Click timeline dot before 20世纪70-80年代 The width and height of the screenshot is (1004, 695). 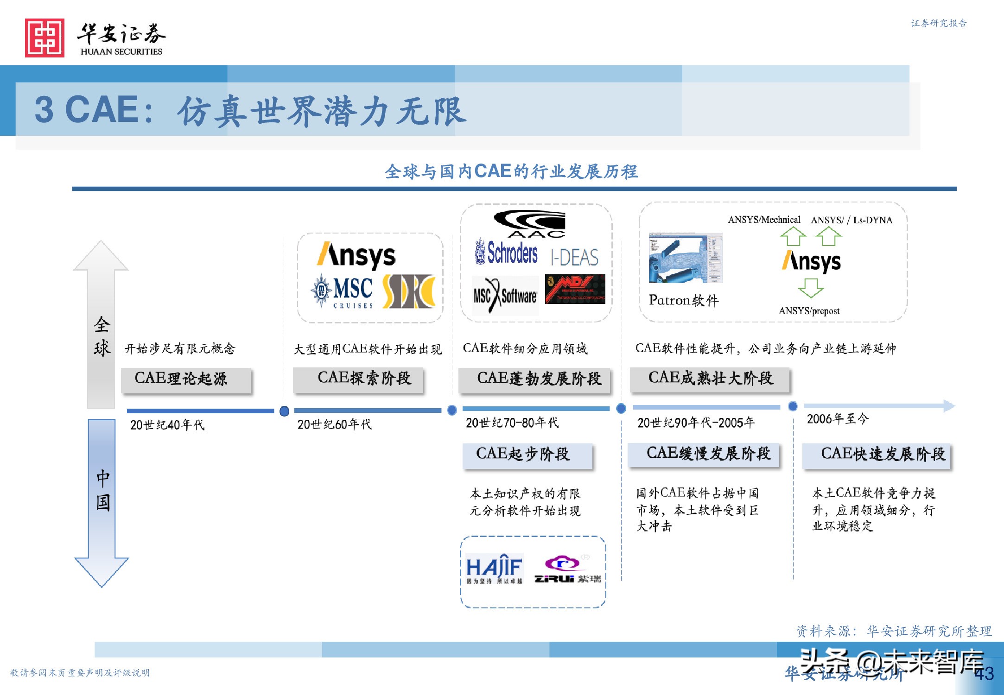click(x=452, y=410)
